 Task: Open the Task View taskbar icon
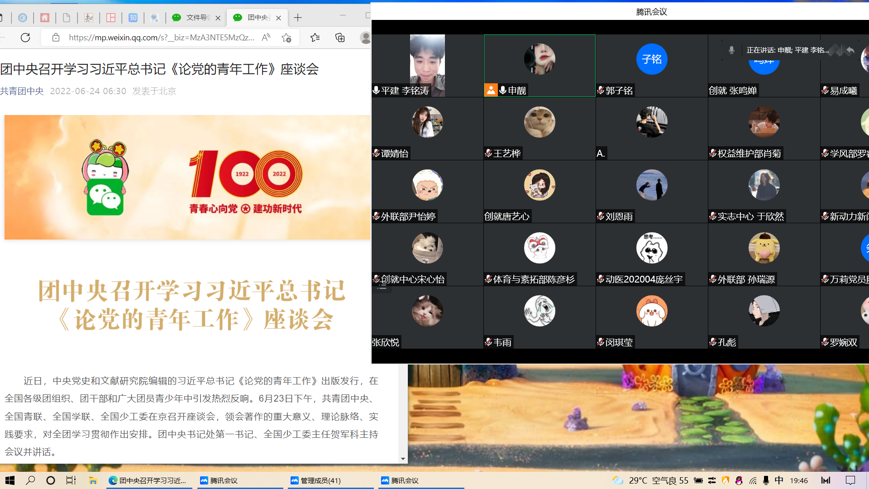click(71, 480)
